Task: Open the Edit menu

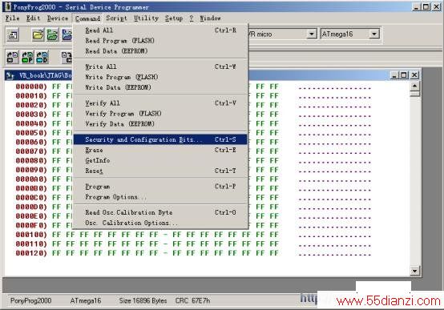Action: 33,18
